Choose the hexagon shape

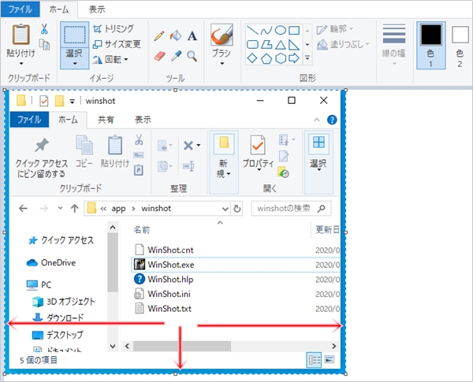pyautogui.click(x=280, y=58)
